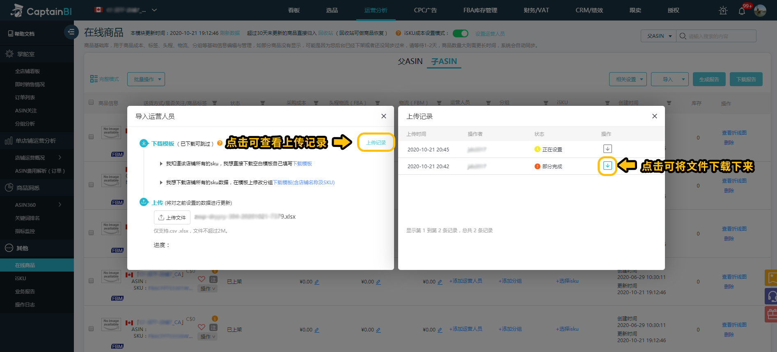
Task: Click the light bulb theme icon
Action: tap(723, 11)
